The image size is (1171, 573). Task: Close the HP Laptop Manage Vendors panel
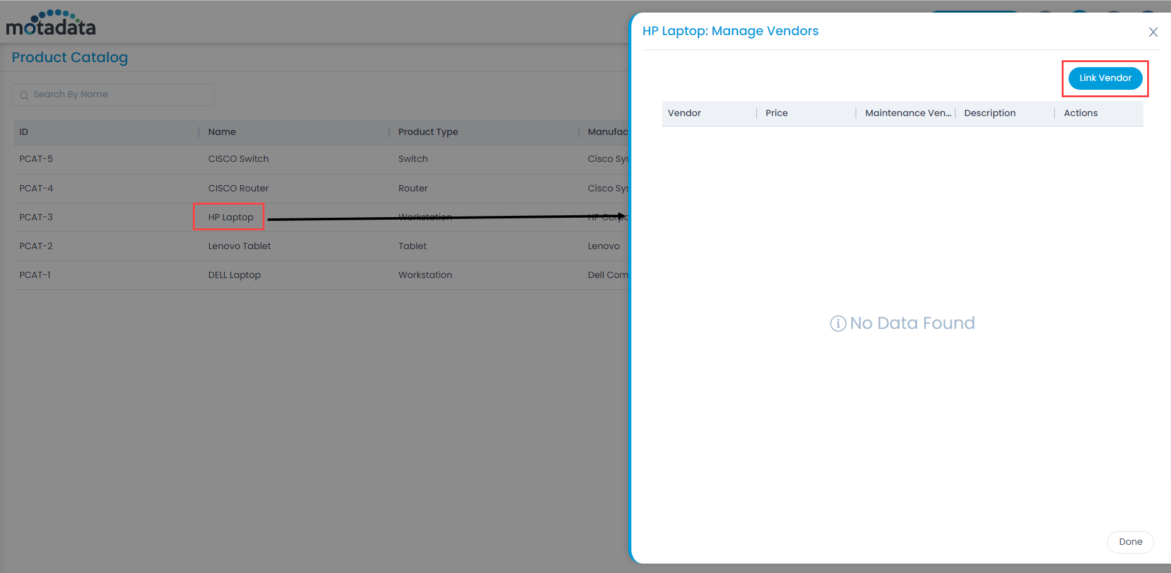point(1153,31)
